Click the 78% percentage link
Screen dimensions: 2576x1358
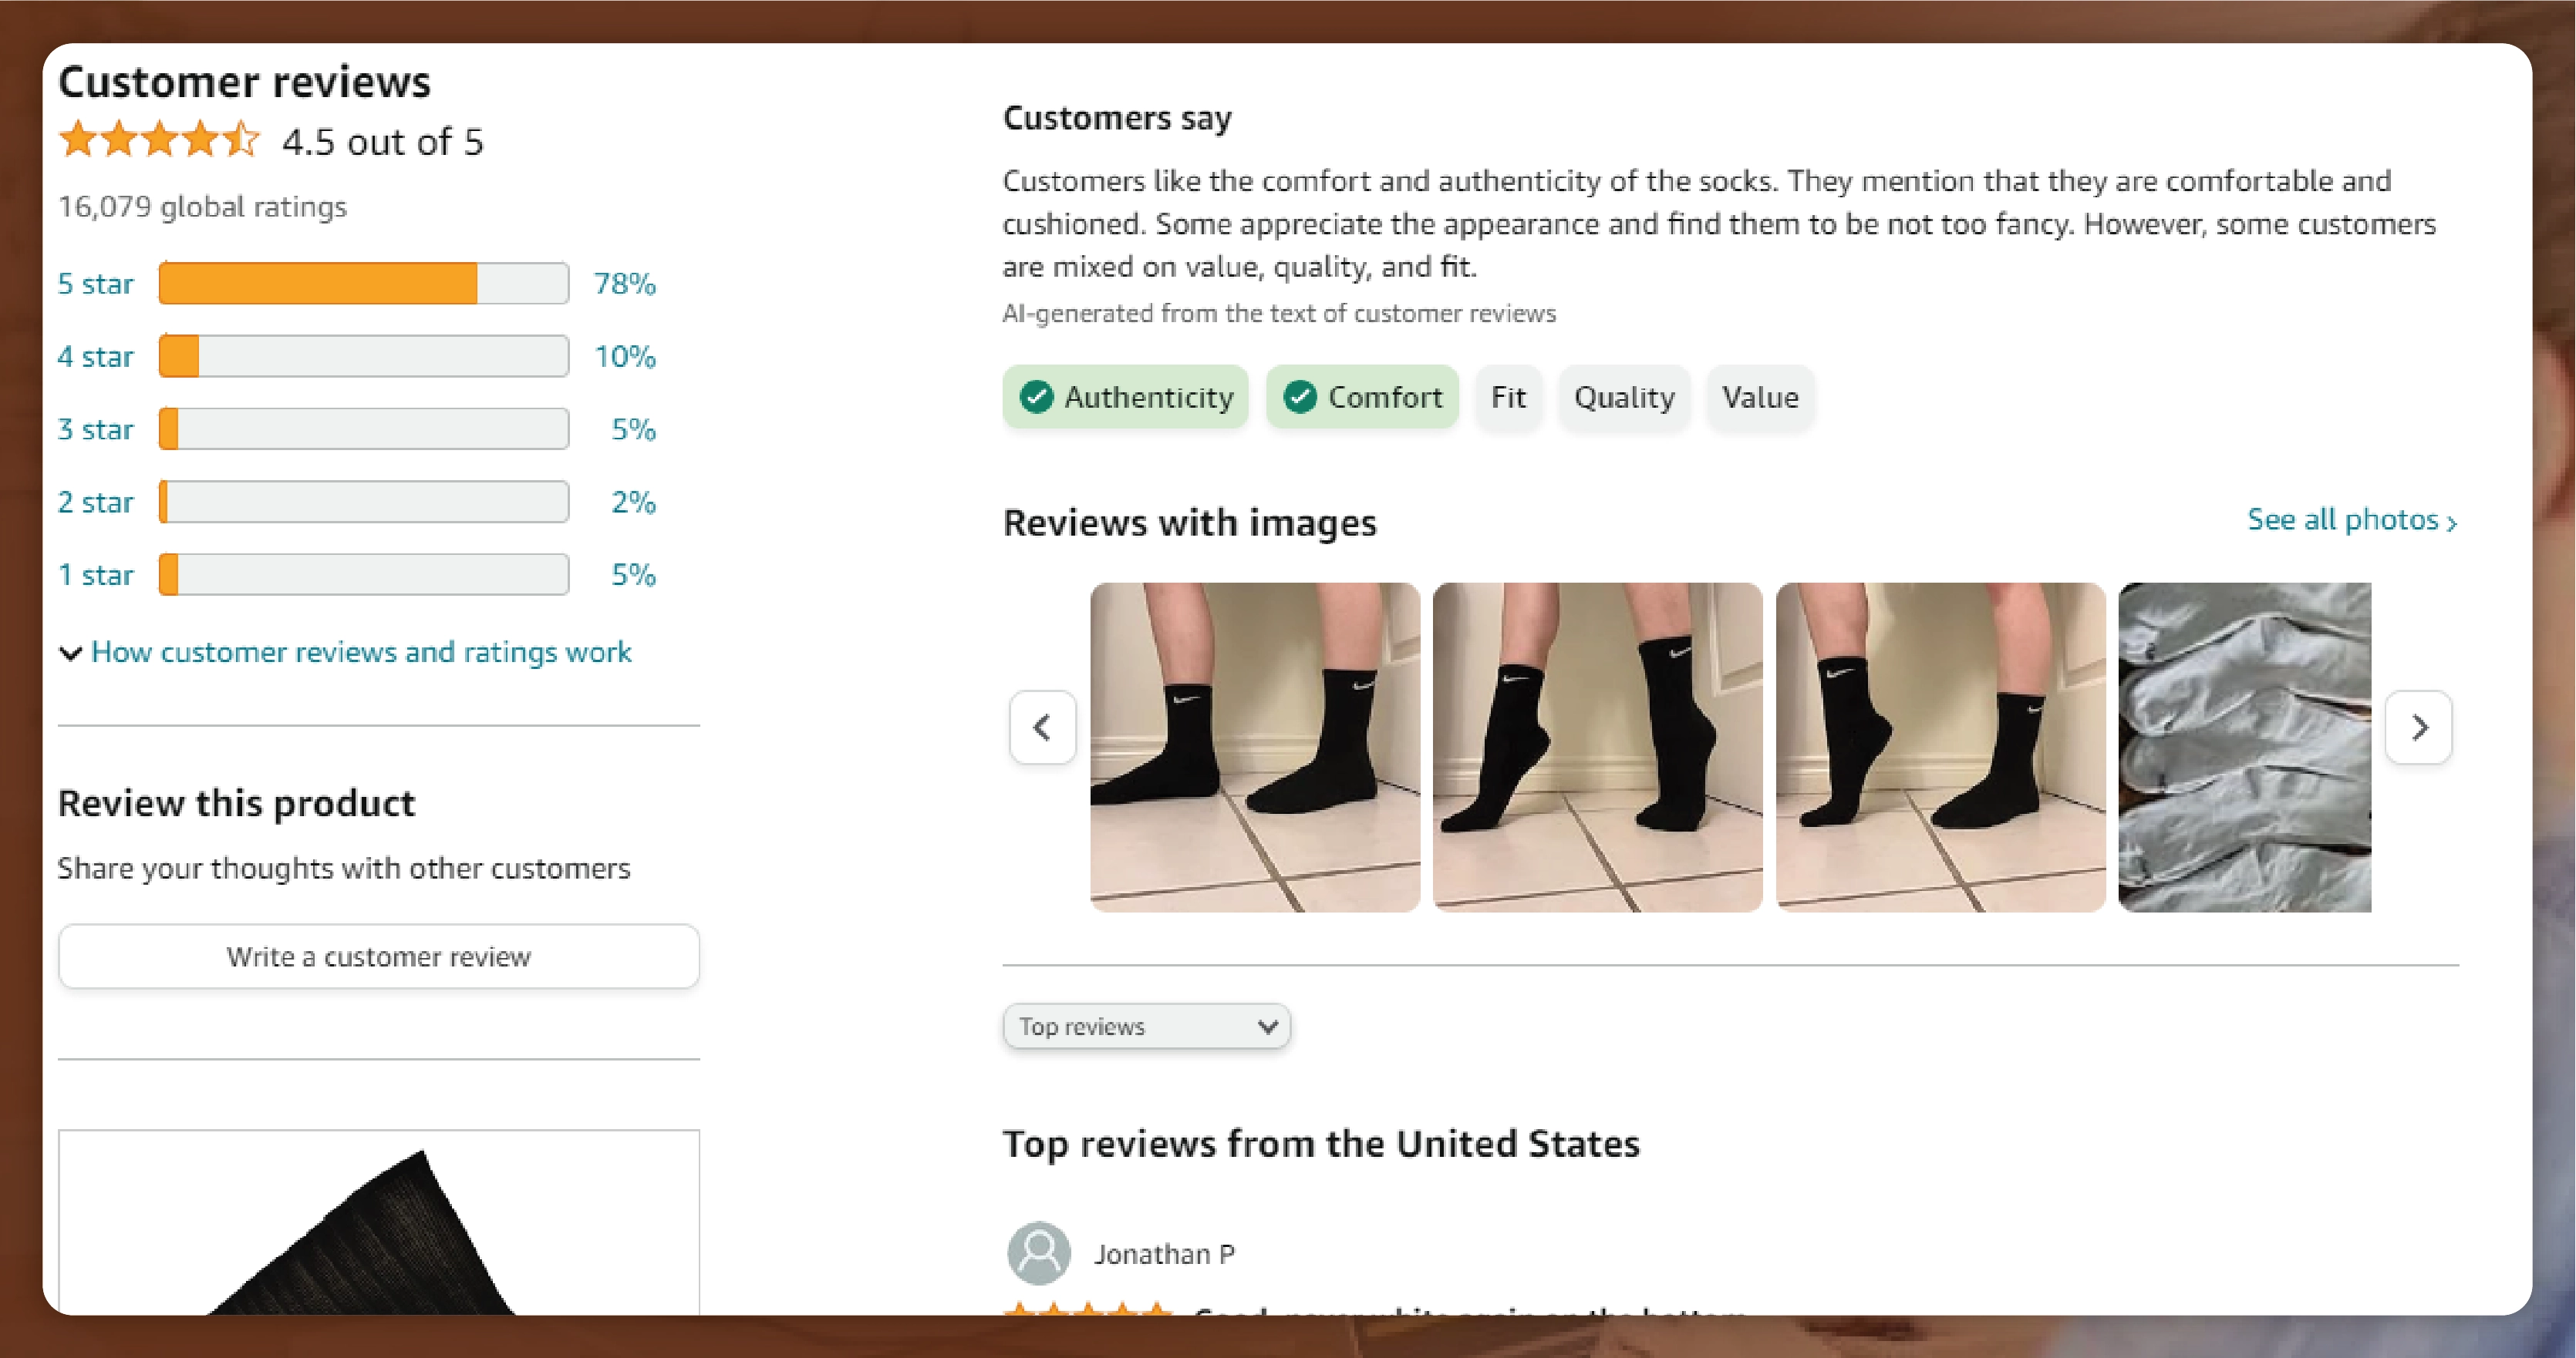click(625, 284)
